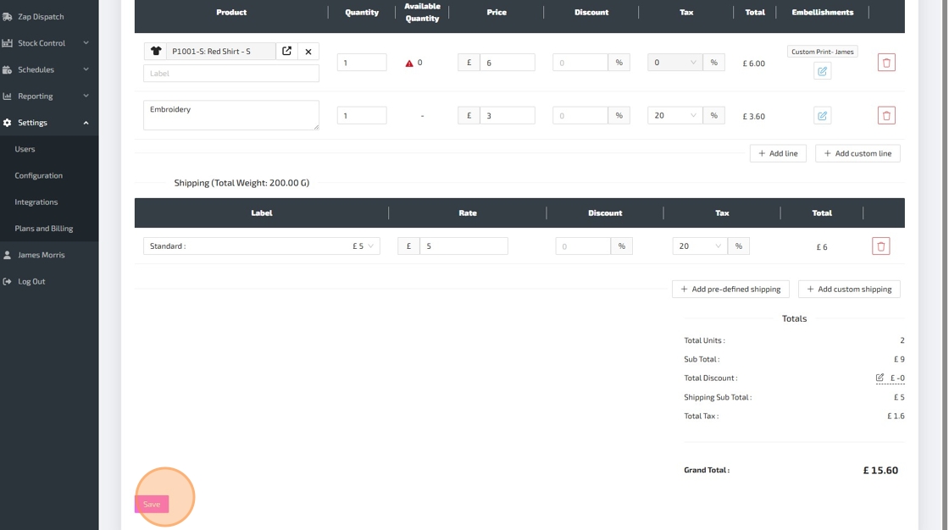
Task: Open Tax dropdown for Embroidery line
Action: 674,115
